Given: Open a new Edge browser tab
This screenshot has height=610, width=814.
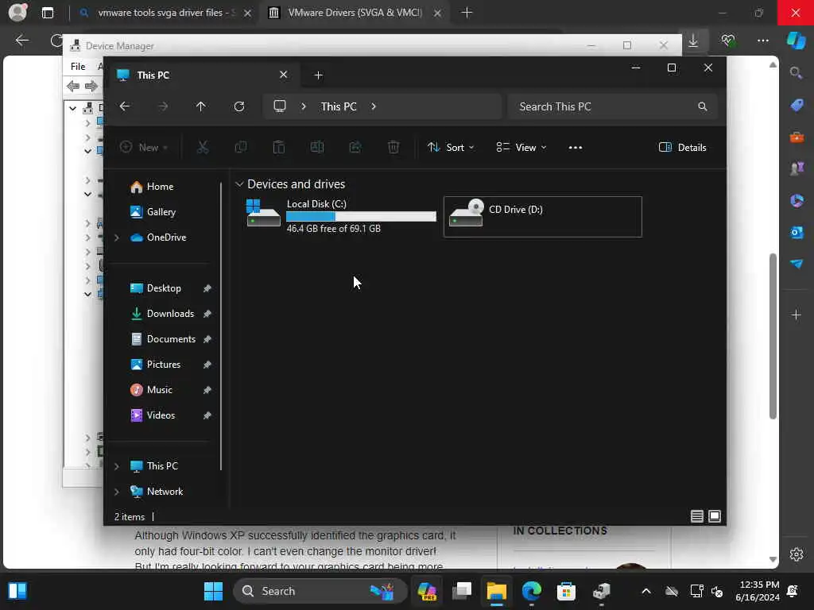Looking at the screenshot, I should click(x=467, y=13).
